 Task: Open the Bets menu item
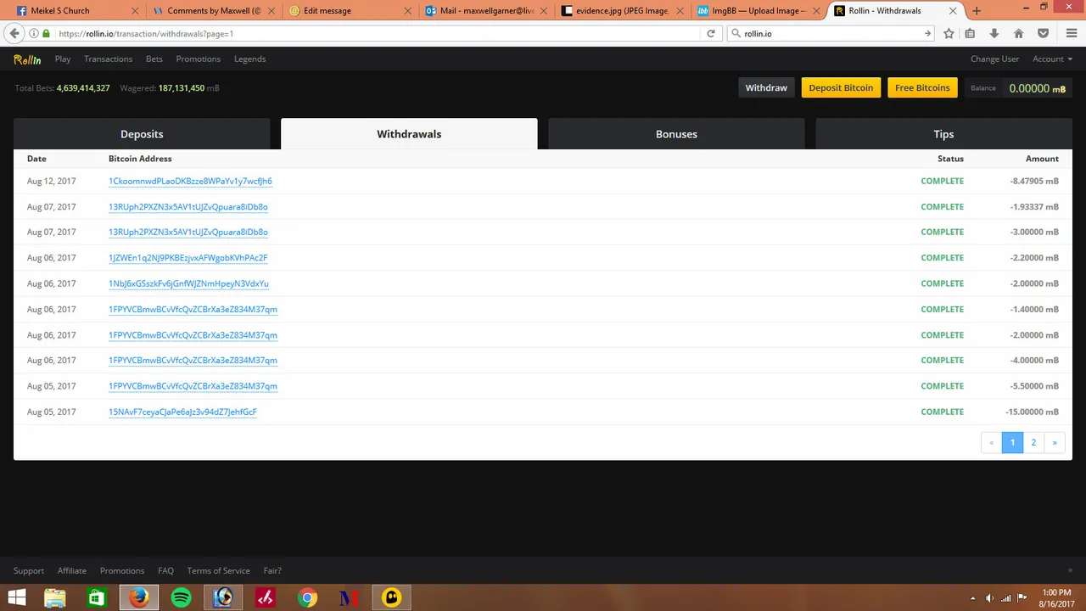[x=154, y=59]
